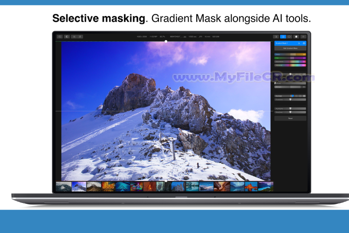Select the lake reflection trees thumbnail

click(x=192, y=186)
